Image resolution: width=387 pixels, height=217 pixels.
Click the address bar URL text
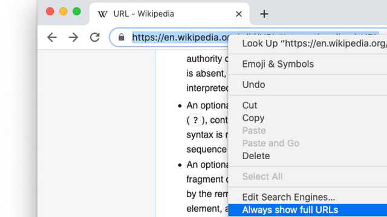point(180,37)
